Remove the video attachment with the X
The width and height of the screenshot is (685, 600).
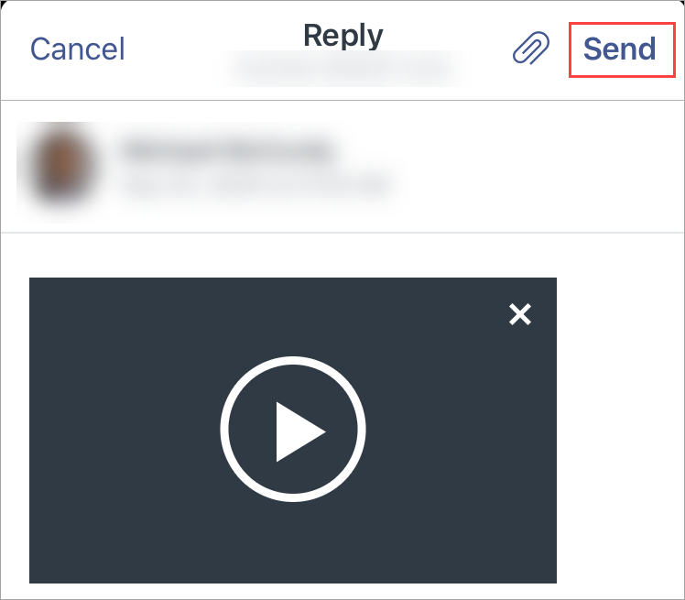[x=520, y=314]
